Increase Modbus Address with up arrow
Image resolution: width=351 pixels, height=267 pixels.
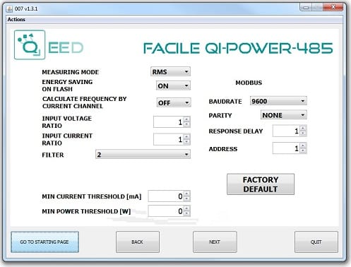point(303,146)
